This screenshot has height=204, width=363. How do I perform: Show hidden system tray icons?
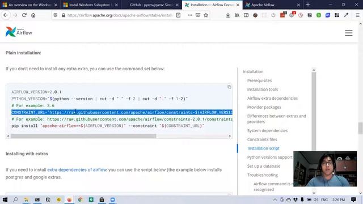click(x=275, y=199)
